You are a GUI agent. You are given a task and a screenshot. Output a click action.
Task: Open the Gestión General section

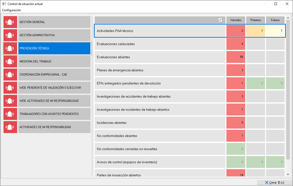coord(54,22)
